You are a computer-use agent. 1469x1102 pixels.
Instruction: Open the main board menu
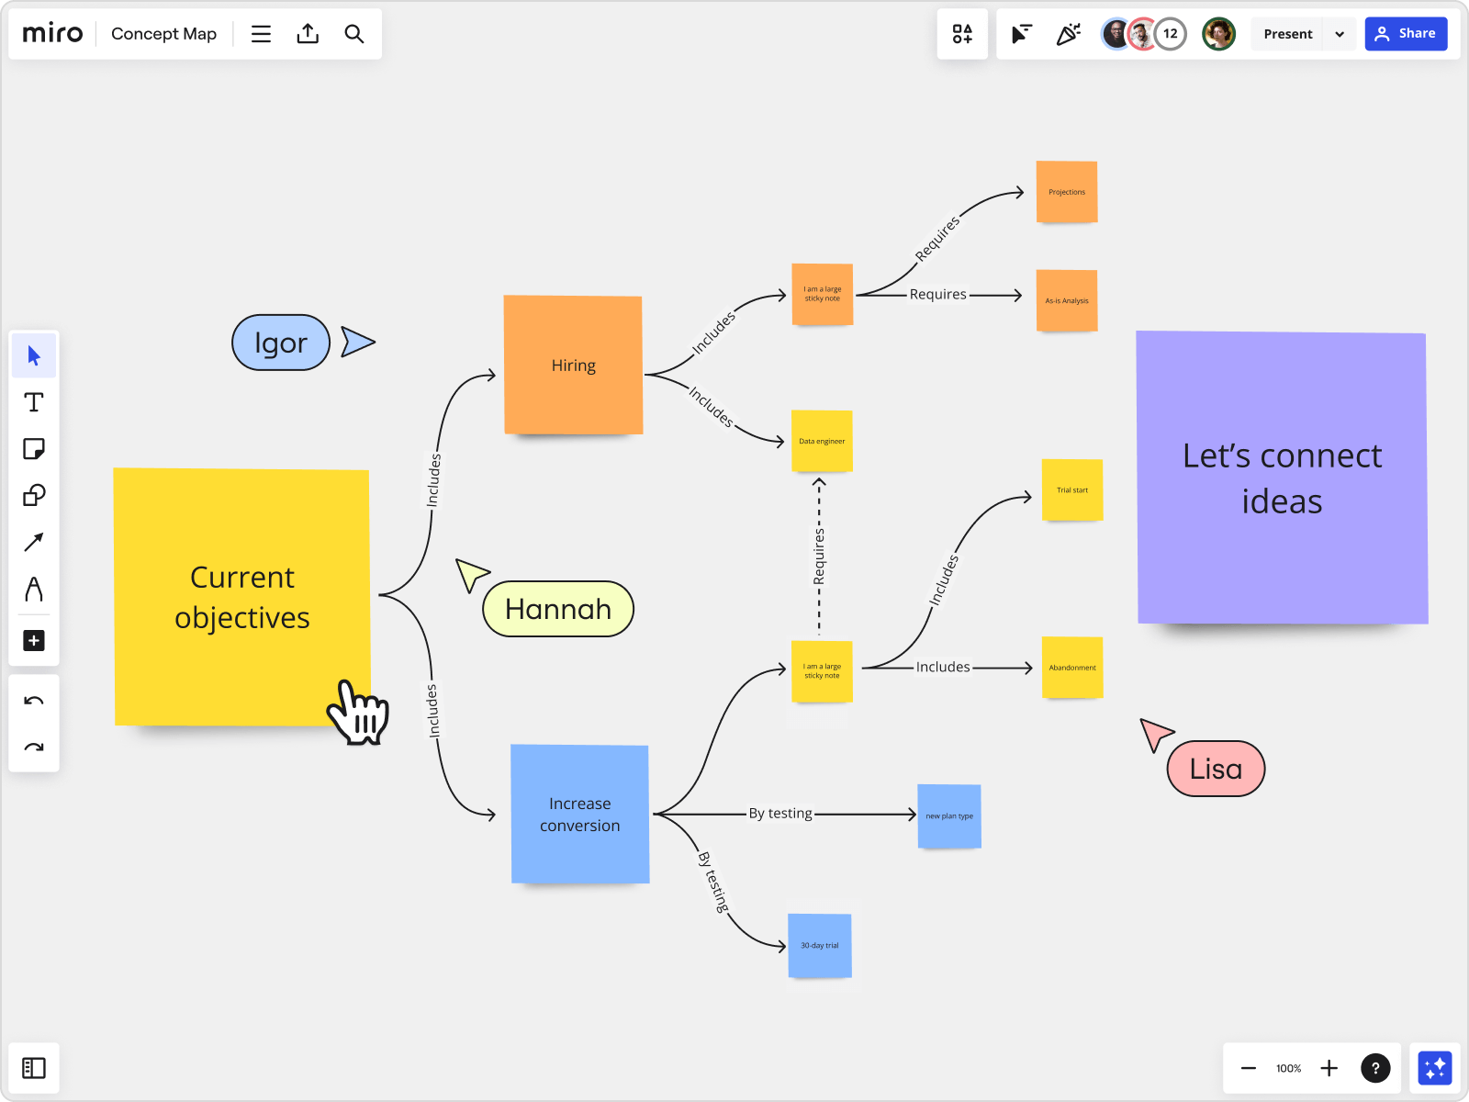click(x=261, y=33)
